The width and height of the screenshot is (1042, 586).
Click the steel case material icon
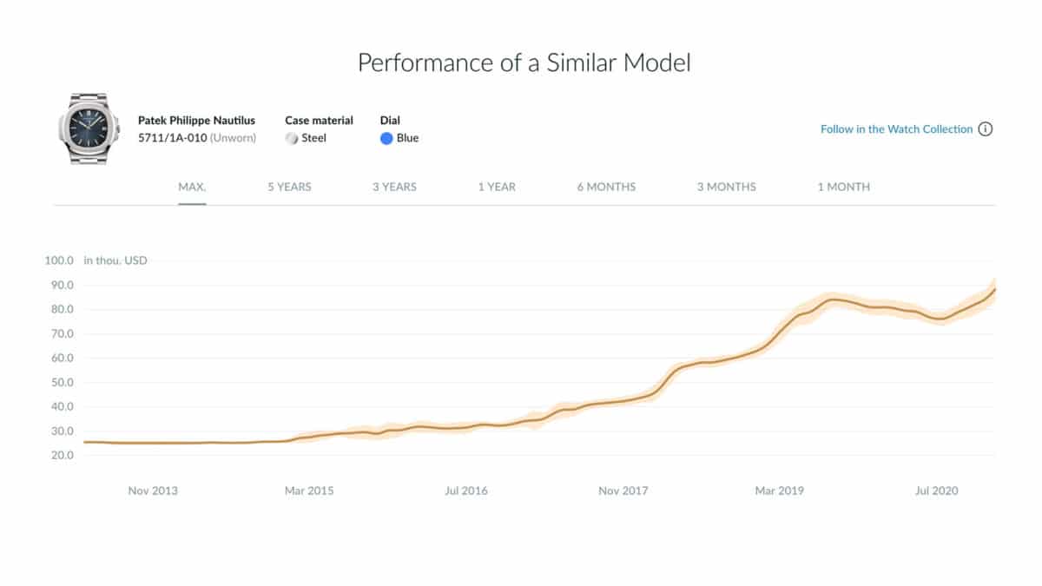click(x=292, y=138)
